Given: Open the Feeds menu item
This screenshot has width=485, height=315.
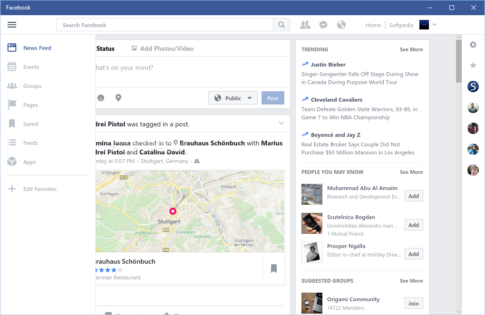Looking at the screenshot, I should 30,143.
